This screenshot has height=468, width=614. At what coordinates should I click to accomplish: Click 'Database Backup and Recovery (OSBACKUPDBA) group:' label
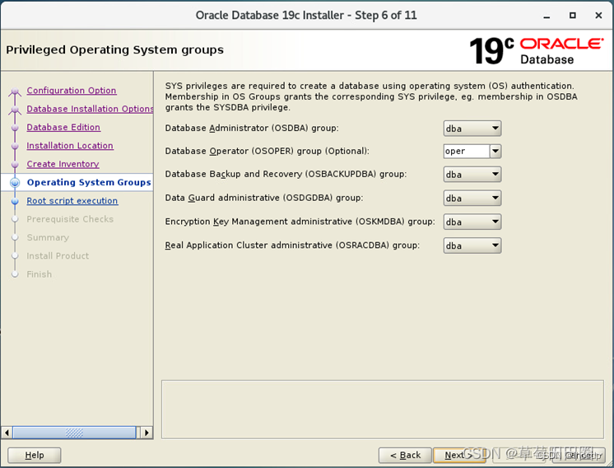coord(286,174)
